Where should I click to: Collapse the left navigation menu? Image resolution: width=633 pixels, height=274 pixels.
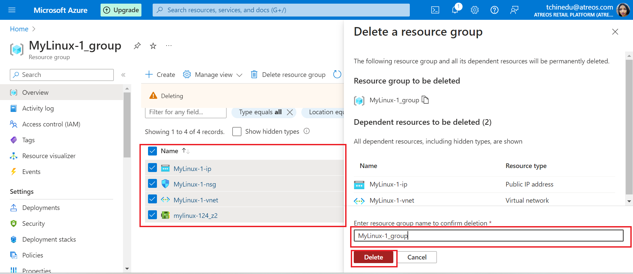pos(123,75)
